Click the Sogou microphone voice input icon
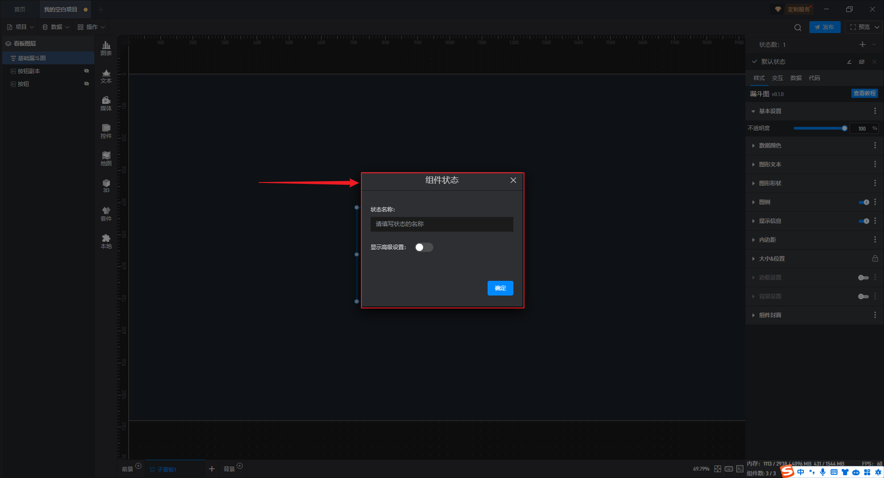The width and height of the screenshot is (884, 478). 823,472
